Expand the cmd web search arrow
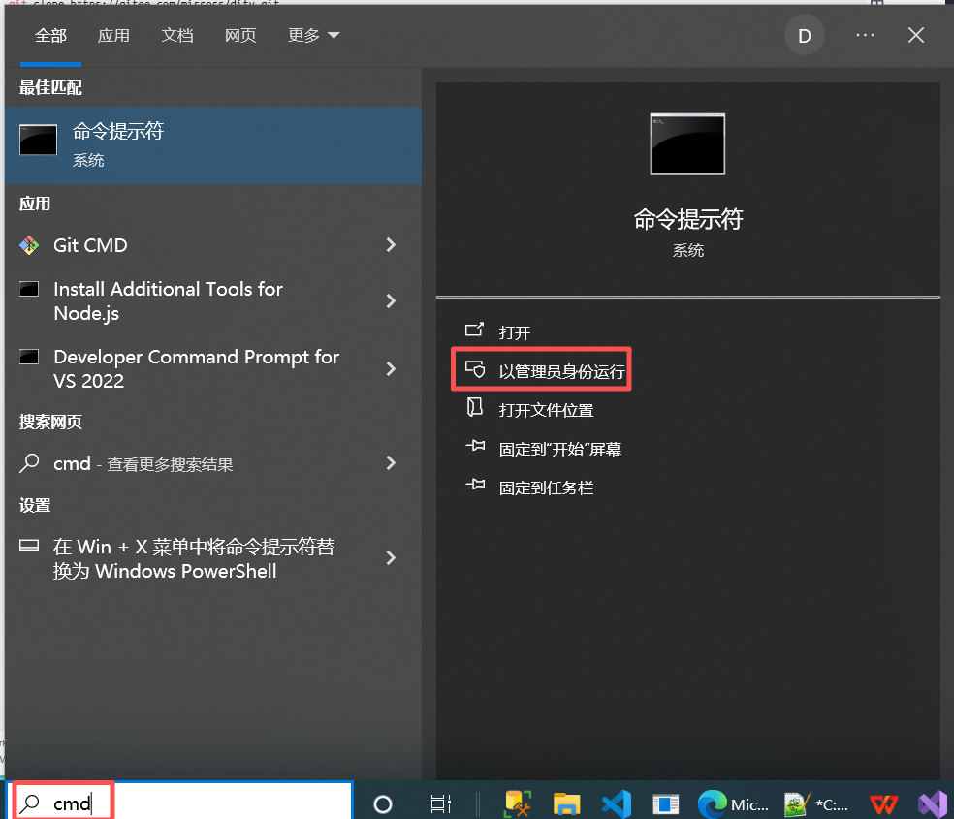 click(391, 463)
